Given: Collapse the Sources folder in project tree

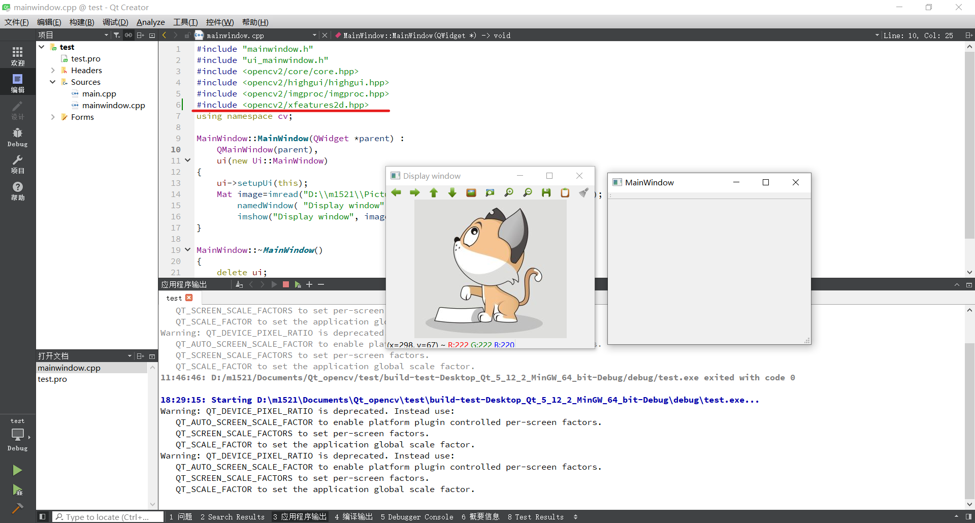Looking at the screenshot, I should tap(52, 82).
